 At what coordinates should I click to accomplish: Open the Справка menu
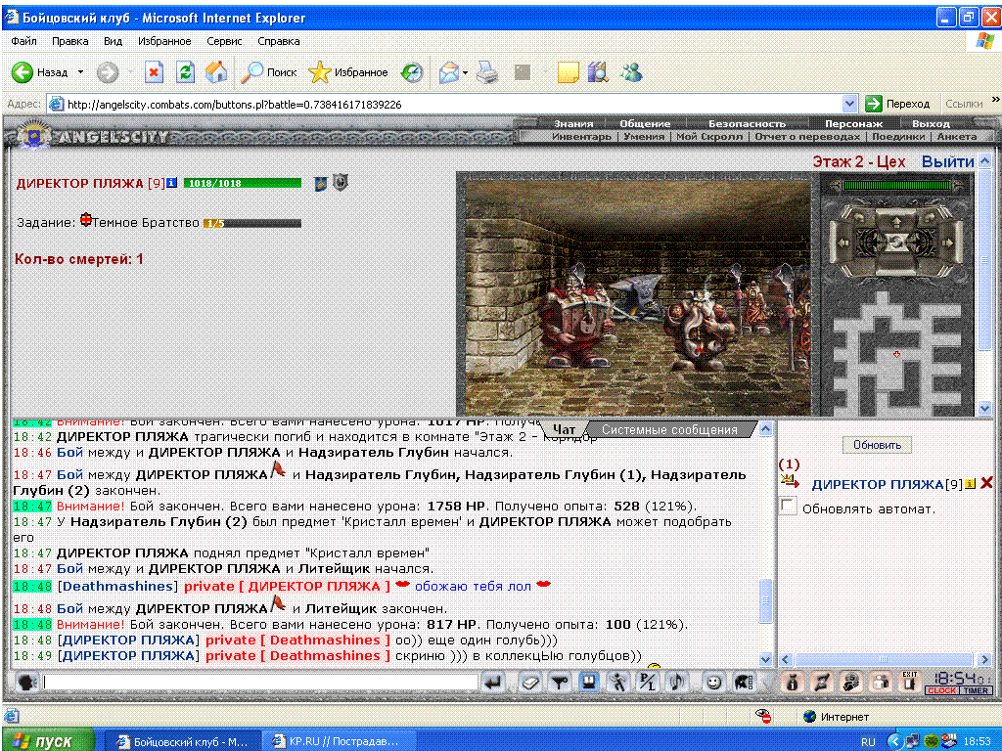[x=279, y=41]
